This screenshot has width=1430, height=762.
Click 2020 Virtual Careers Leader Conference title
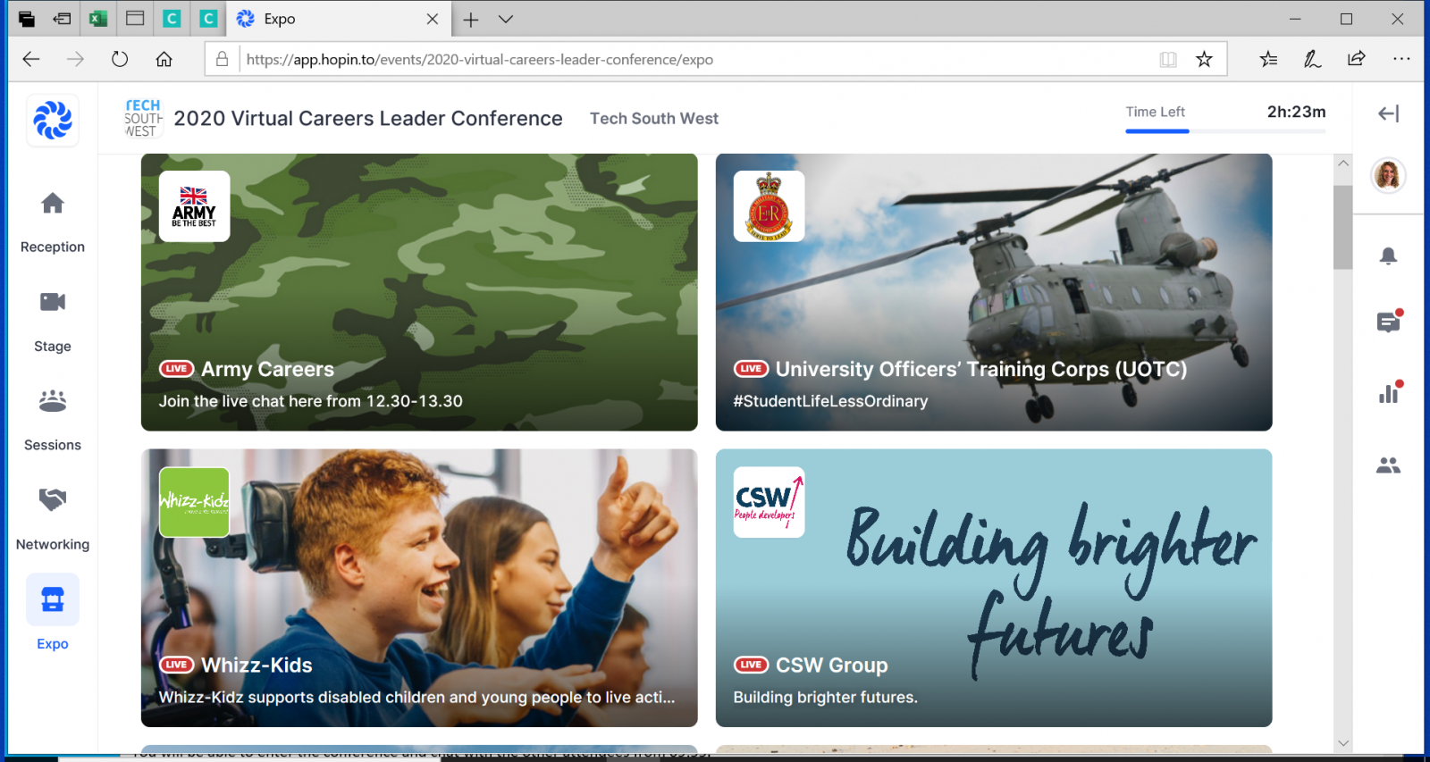coord(368,119)
